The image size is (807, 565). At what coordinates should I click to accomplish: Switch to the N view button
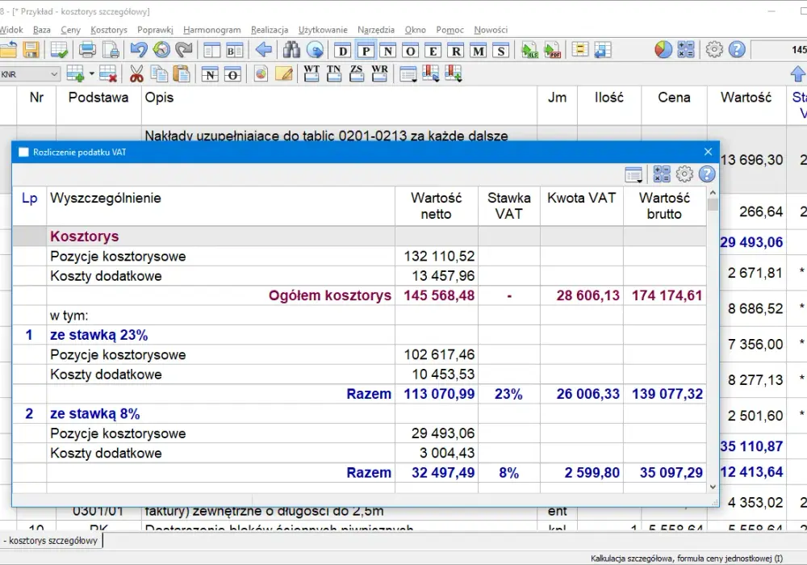[388, 50]
